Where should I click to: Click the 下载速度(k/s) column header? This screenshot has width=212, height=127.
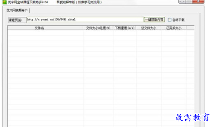pos(124,28)
